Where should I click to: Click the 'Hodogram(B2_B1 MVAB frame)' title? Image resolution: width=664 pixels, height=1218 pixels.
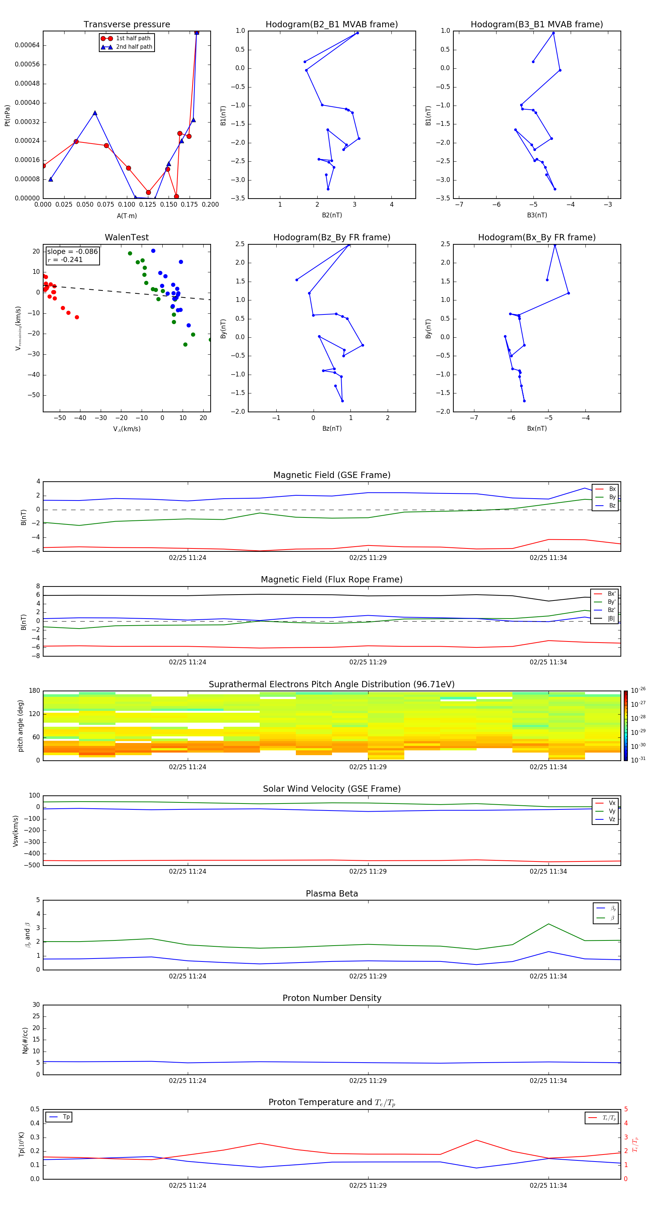pos(332,25)
